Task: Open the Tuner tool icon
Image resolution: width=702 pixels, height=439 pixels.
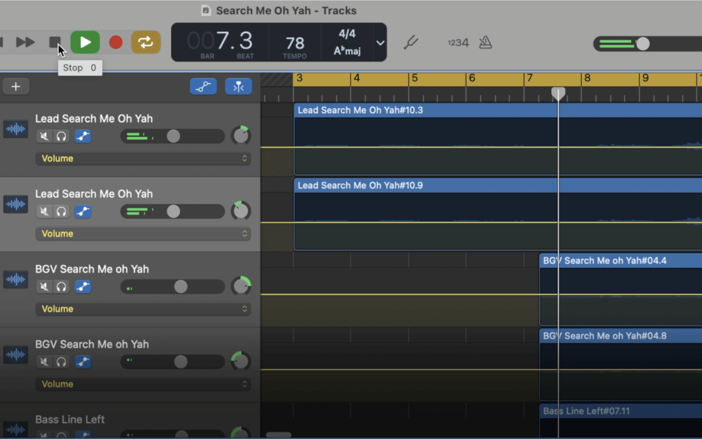Action: click(410, 42)
